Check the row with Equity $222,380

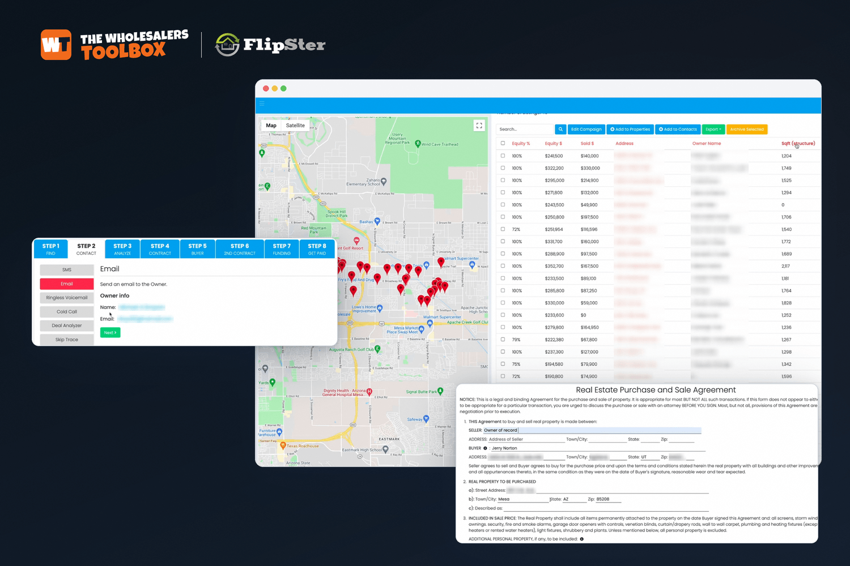(x=503, y=340)
